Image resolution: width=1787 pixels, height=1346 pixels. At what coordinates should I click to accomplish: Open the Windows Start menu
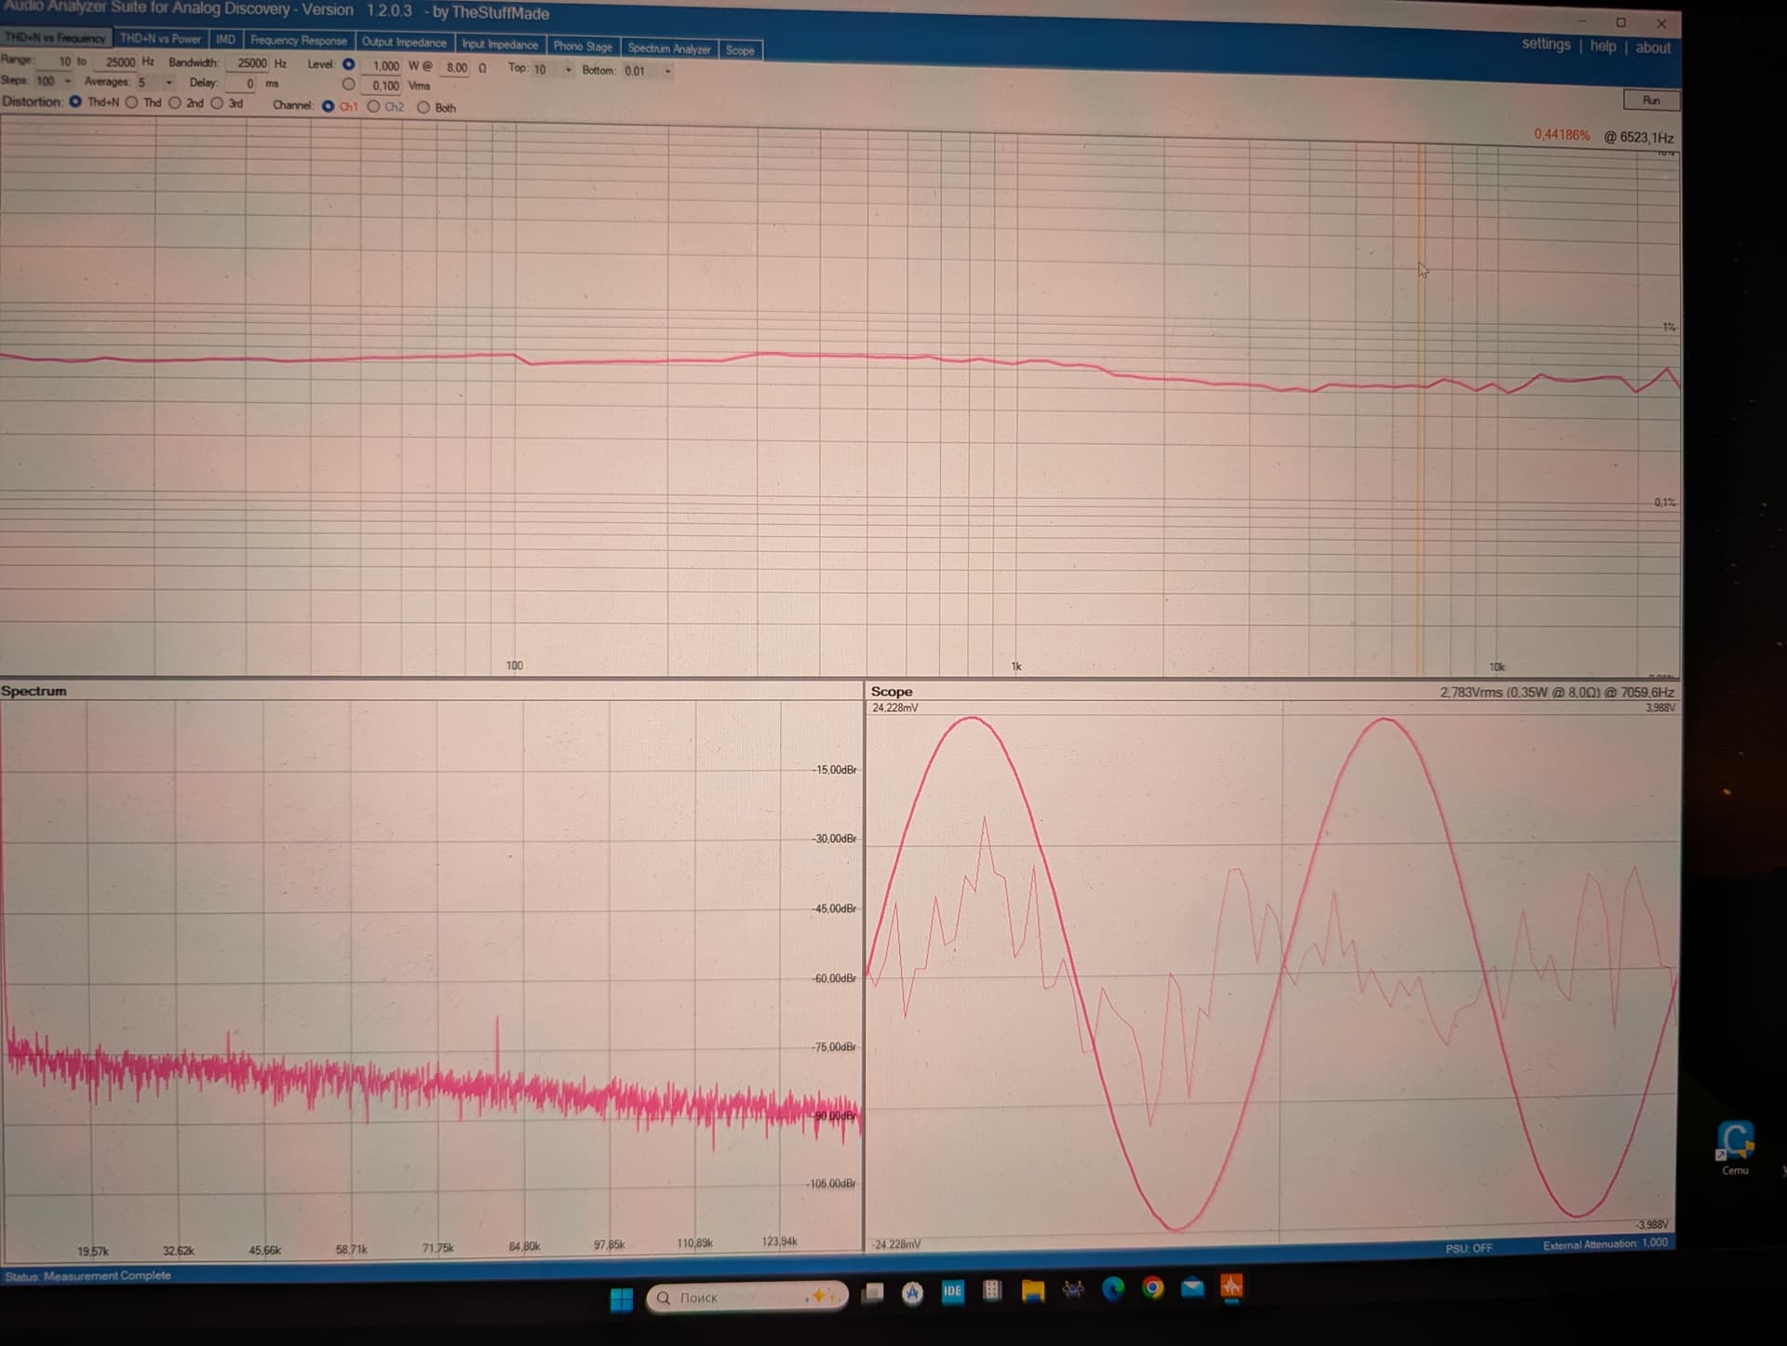pos(622,1299)
